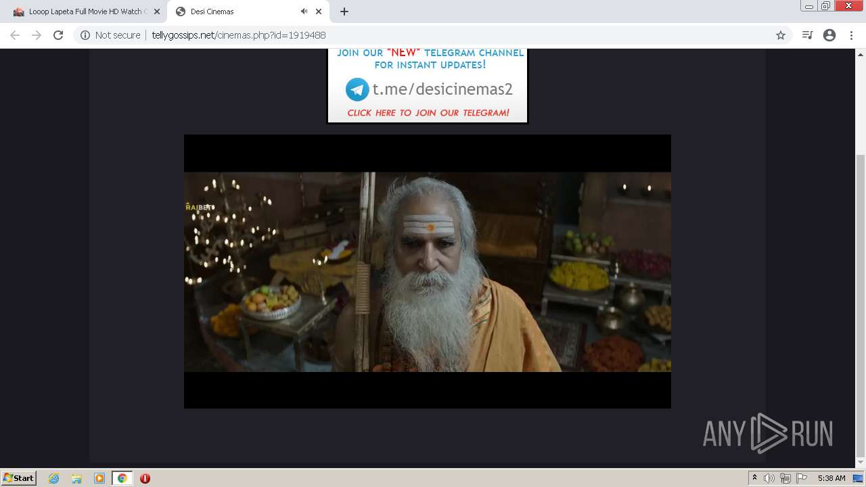Viewport: 866px width, 487px height.
Task: Click the 'Join our NEW Telegram channel' banner text
Action: click(430, 59)
